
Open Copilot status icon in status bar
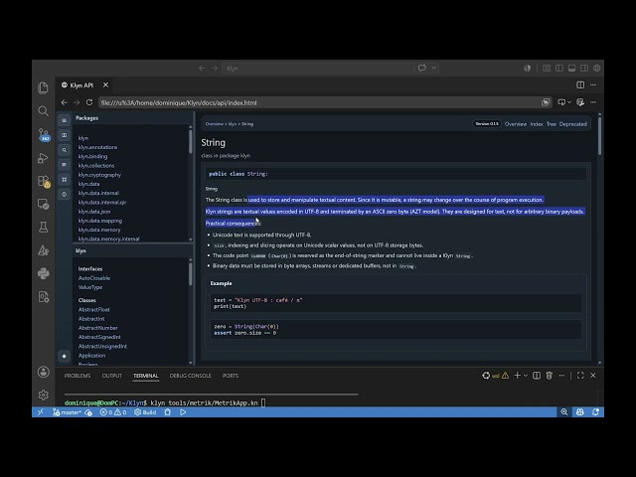click(x=580, y=412)
